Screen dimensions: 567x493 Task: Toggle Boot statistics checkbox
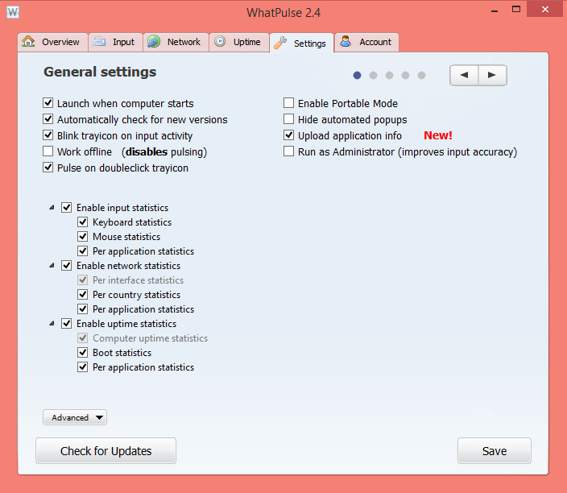click(83, 352)
